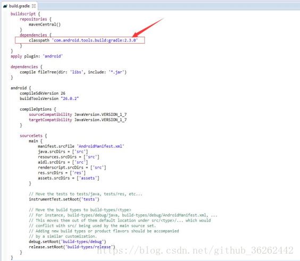The height and width of the screenshot is (261, 300).
Task: Click the debug.setRoot('build-types/debug') line
Action: tap(68, 242)
